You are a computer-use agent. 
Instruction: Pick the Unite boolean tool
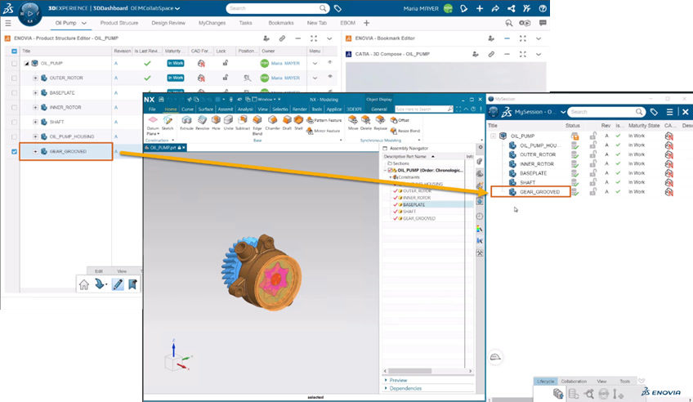(x=228, y=123)
